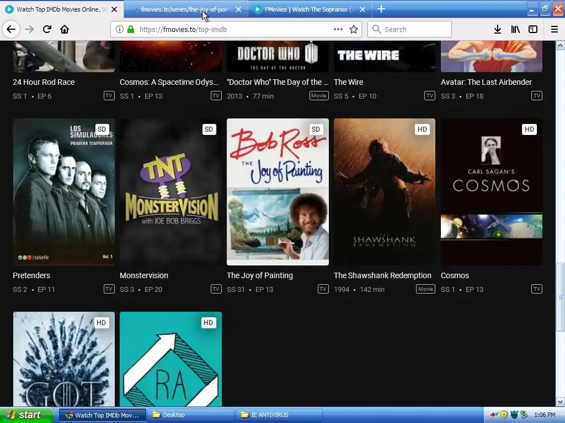Open the browser home page

point(65,29)
